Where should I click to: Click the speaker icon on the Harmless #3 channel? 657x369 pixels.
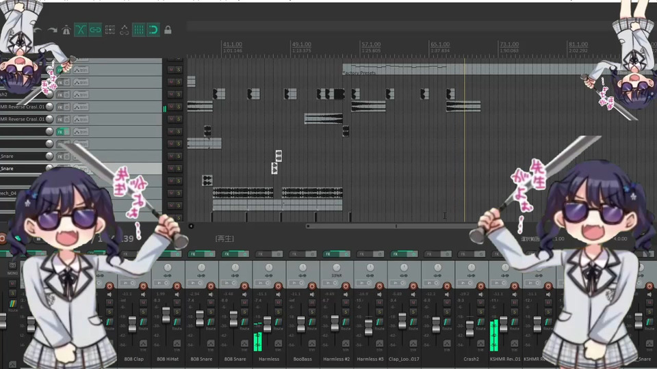380,295
